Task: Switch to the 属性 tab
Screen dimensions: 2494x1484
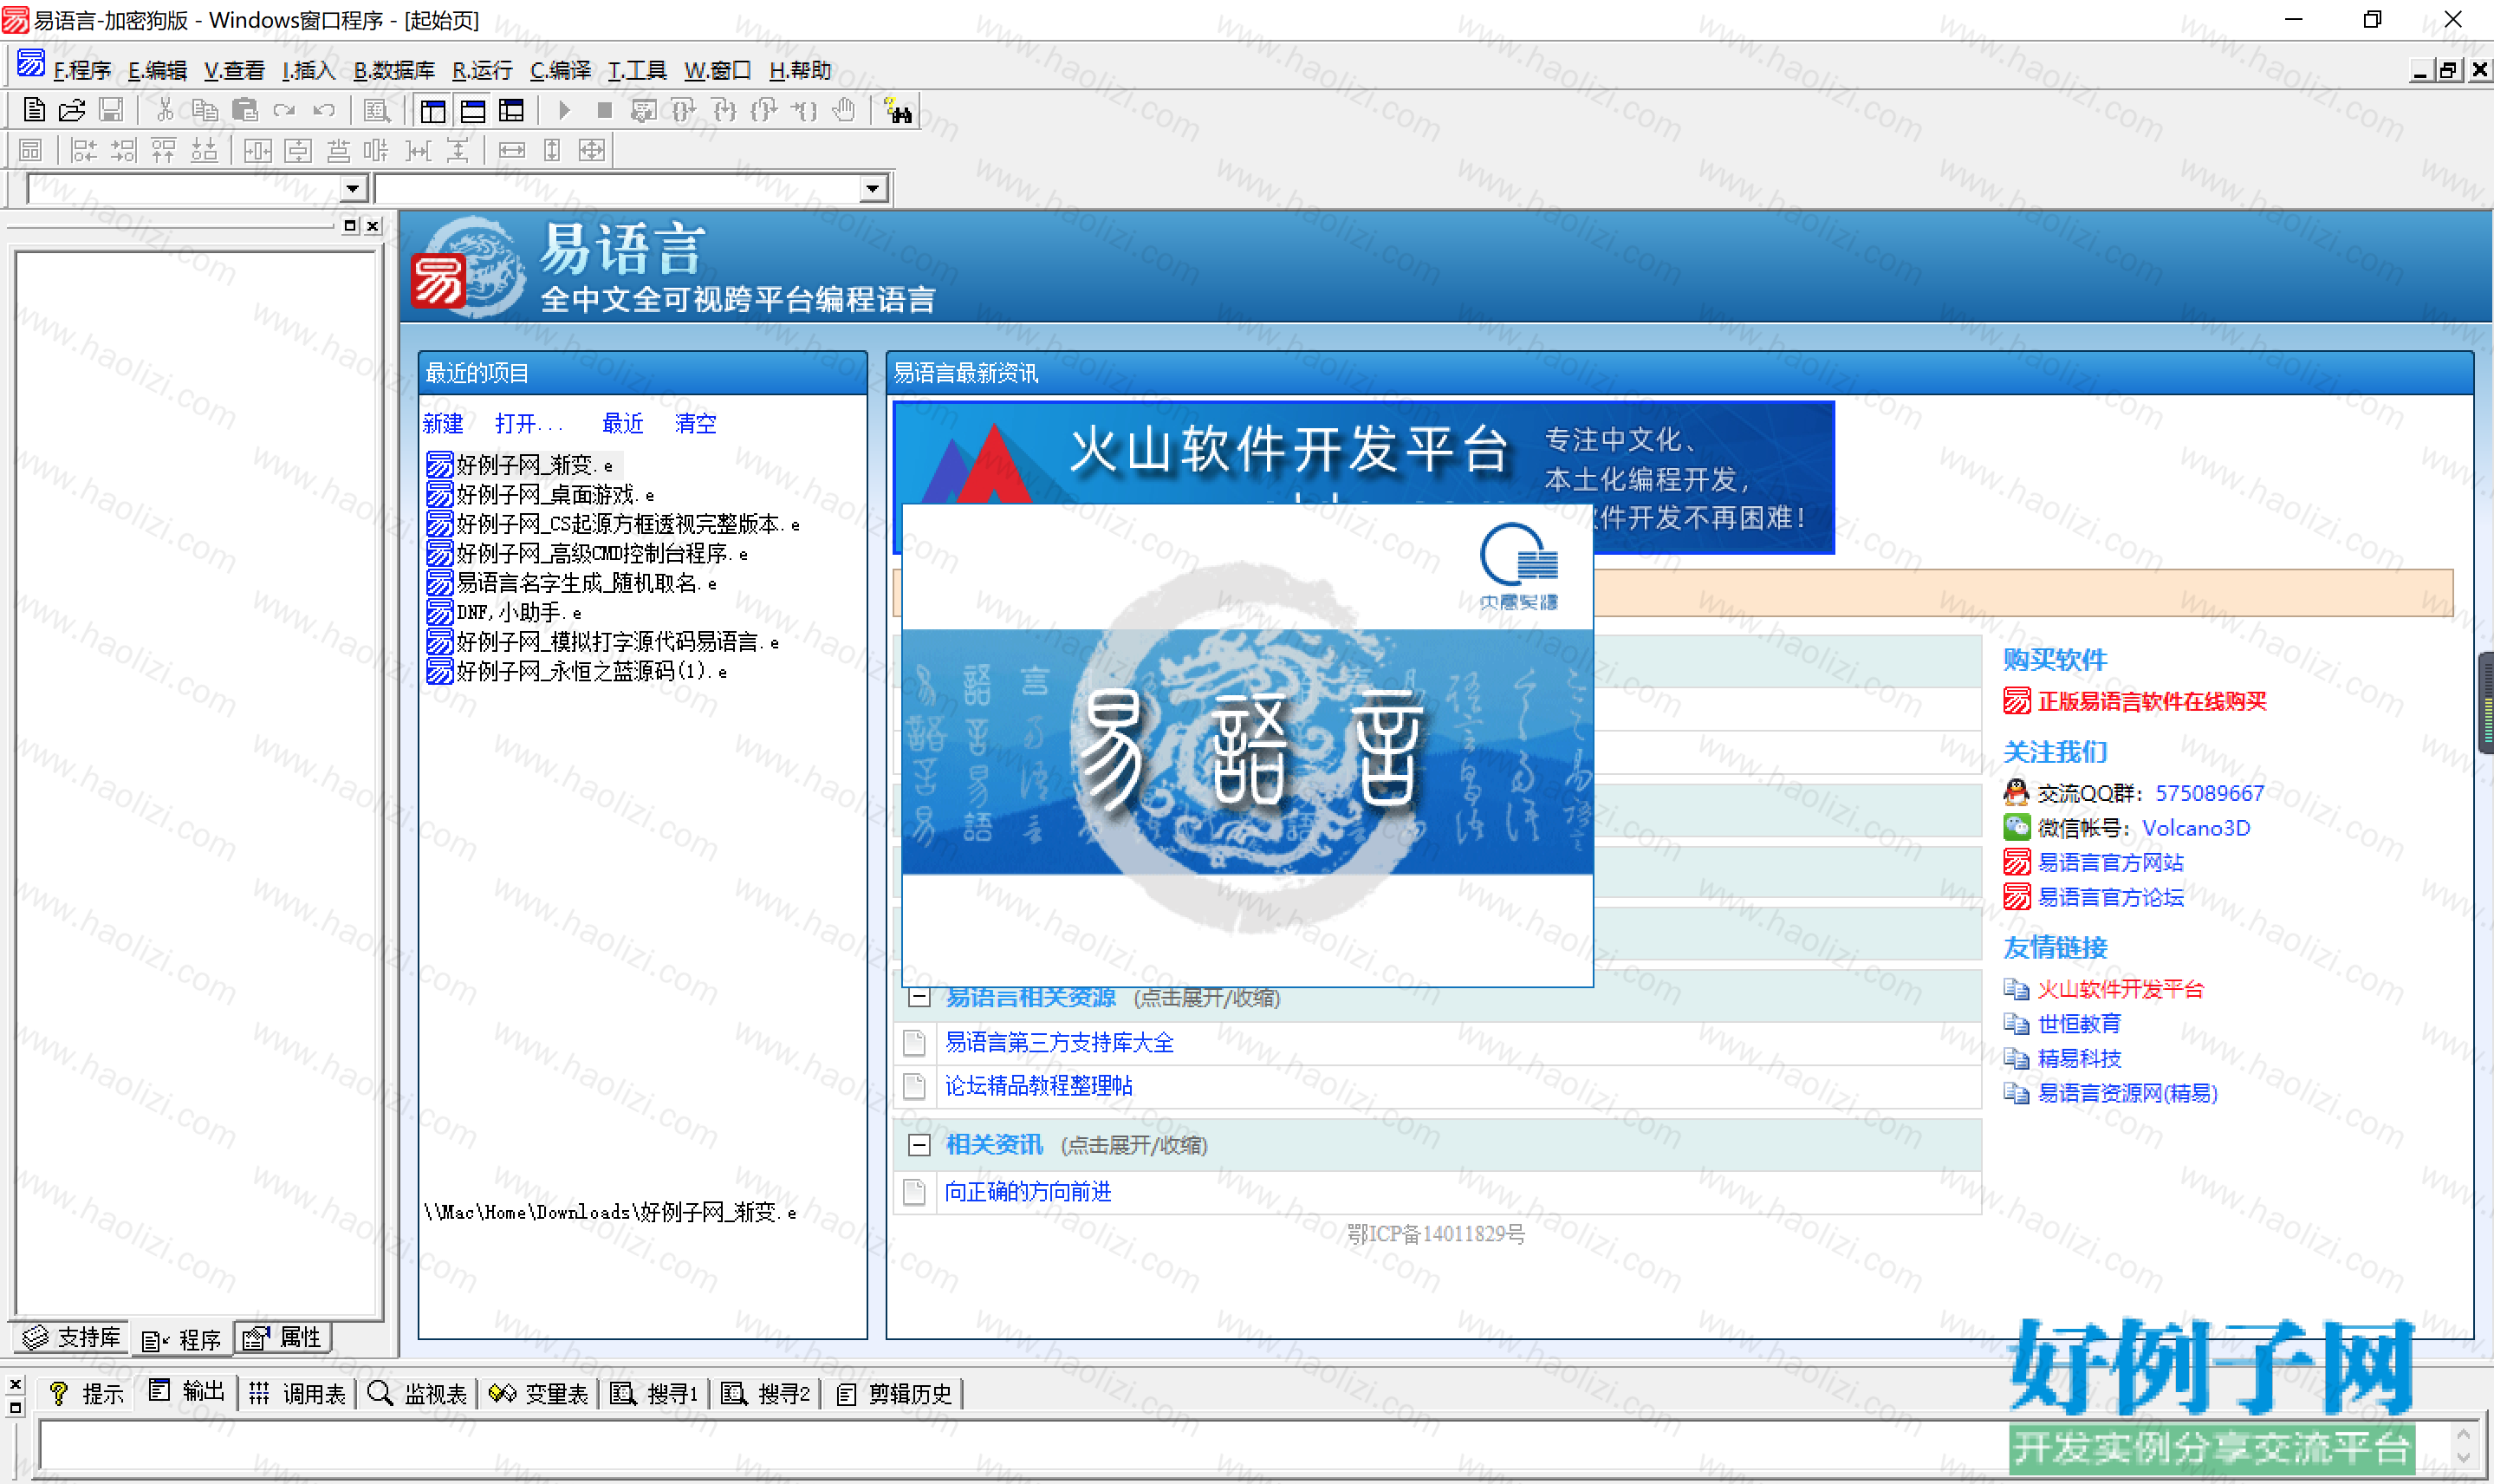Action: coord(284,1337)
